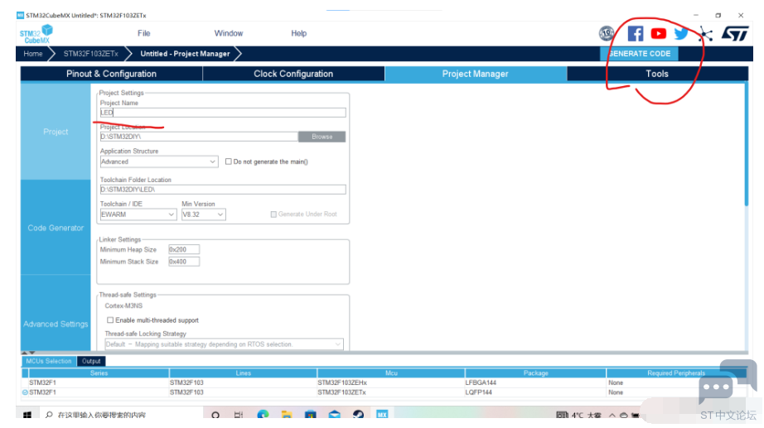Open the File menu
The height and width of the screenshot is (428, 764).
tap(143, 33)
